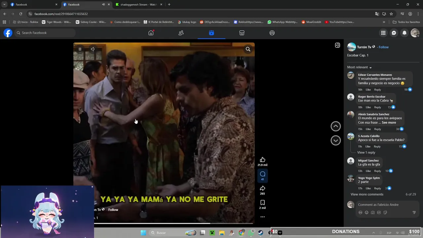This screenshot has width=423, height=238.
Task: Open the account profile picture menu
Action: [415, 33]
